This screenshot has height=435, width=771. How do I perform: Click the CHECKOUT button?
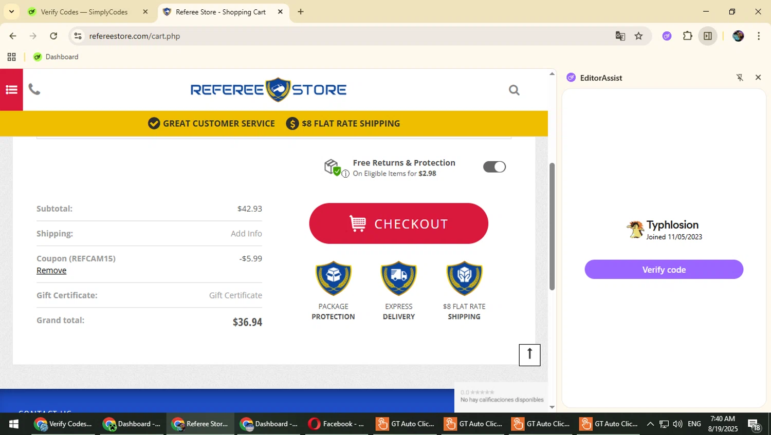point(398,223)
